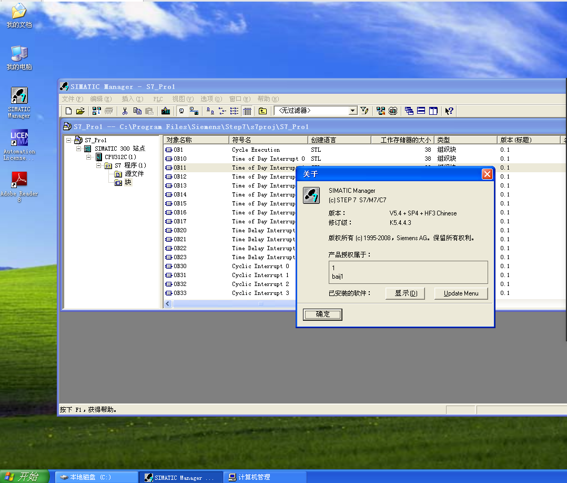Collapse the S7_Pro1 project tree node

pyautogui.click(x=69, y=140)
